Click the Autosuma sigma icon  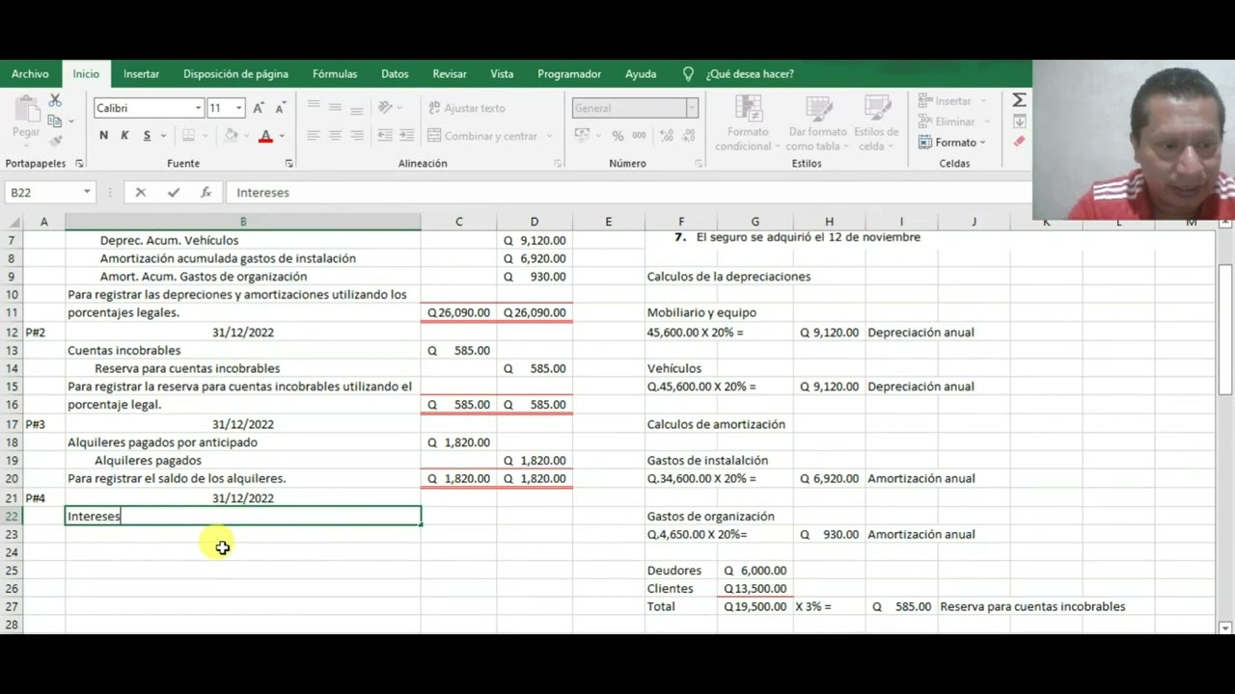click(x=1017, y=98)
